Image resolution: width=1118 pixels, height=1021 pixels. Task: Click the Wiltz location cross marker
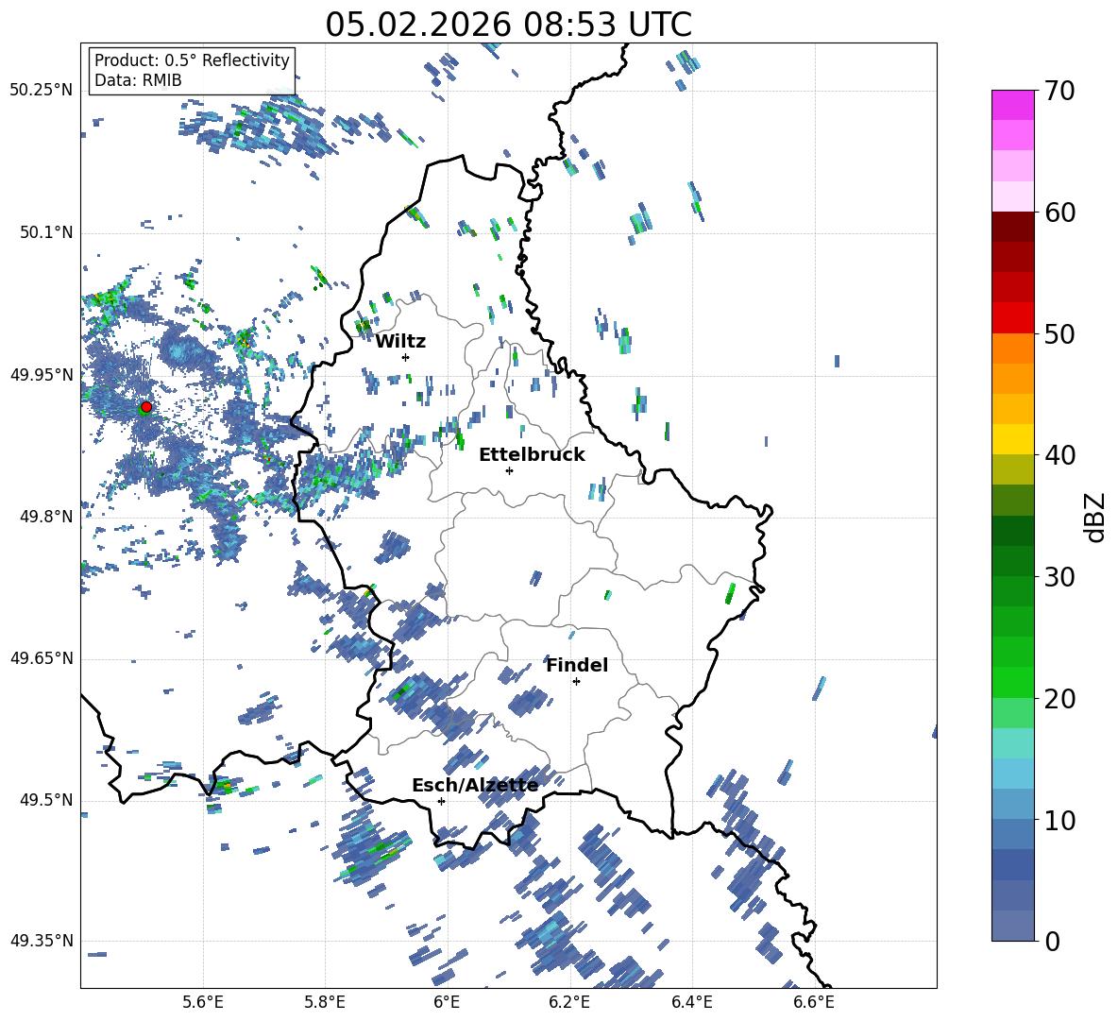coord(405,357)
